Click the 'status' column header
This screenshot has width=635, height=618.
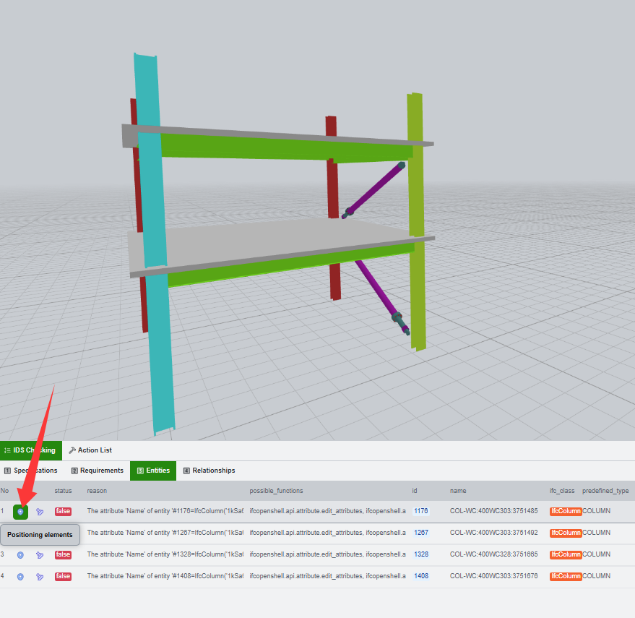point(63,491)
